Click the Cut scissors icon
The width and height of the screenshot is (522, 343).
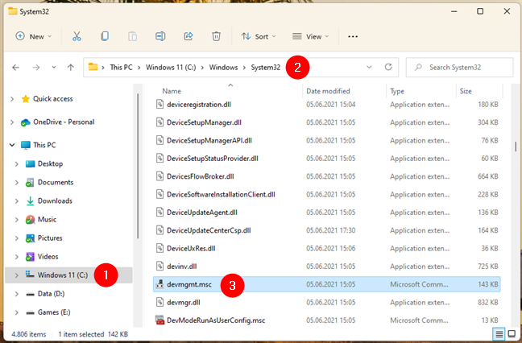77,36
